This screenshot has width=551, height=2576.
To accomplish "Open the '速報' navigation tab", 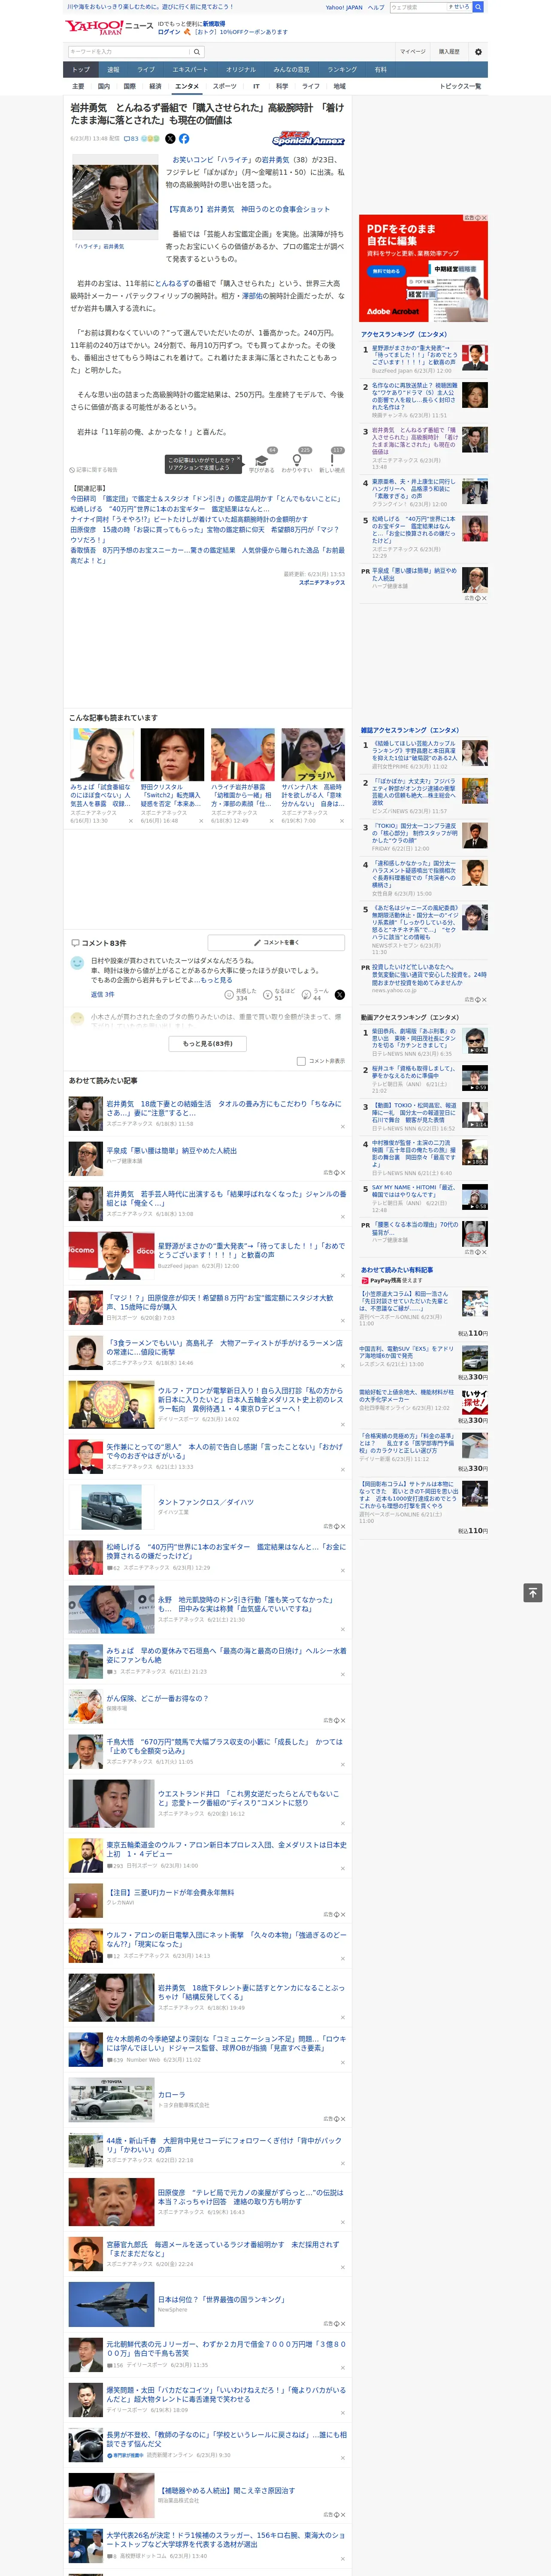I will tap(113, 69).
